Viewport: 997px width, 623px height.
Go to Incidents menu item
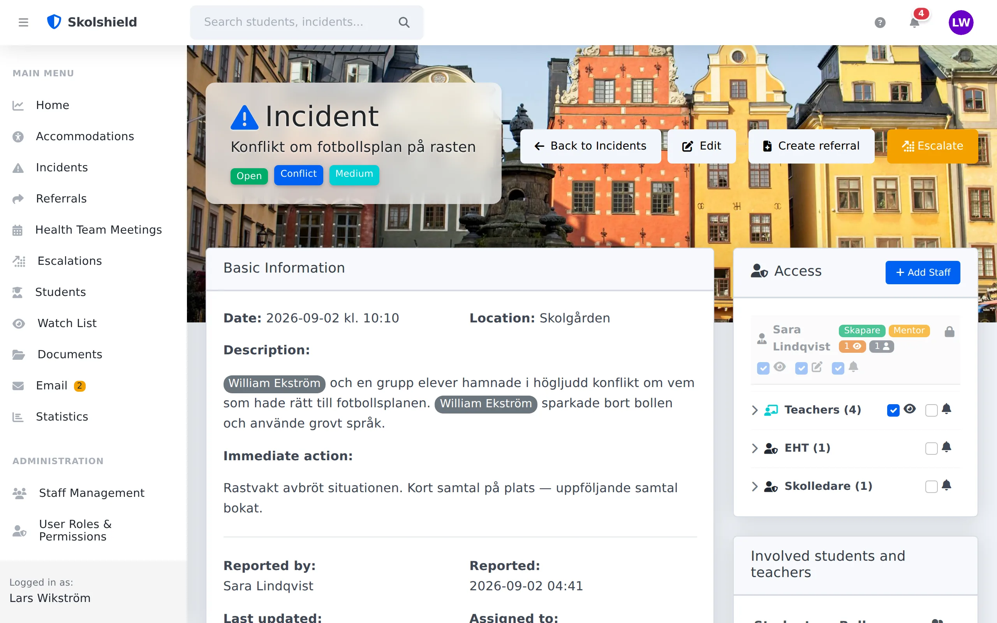click(93, 168)
